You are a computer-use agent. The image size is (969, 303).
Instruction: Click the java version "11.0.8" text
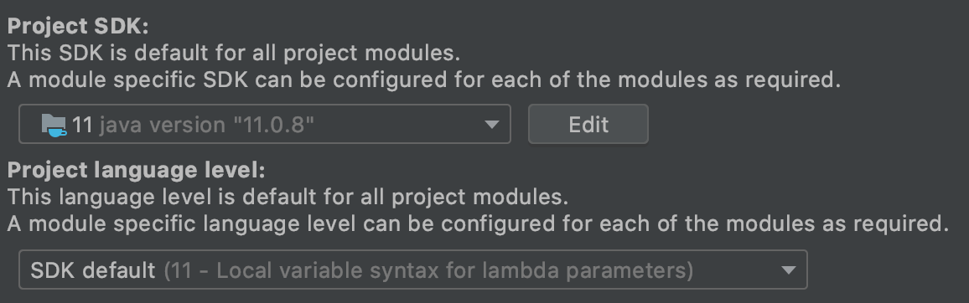[x=206, y=125]
